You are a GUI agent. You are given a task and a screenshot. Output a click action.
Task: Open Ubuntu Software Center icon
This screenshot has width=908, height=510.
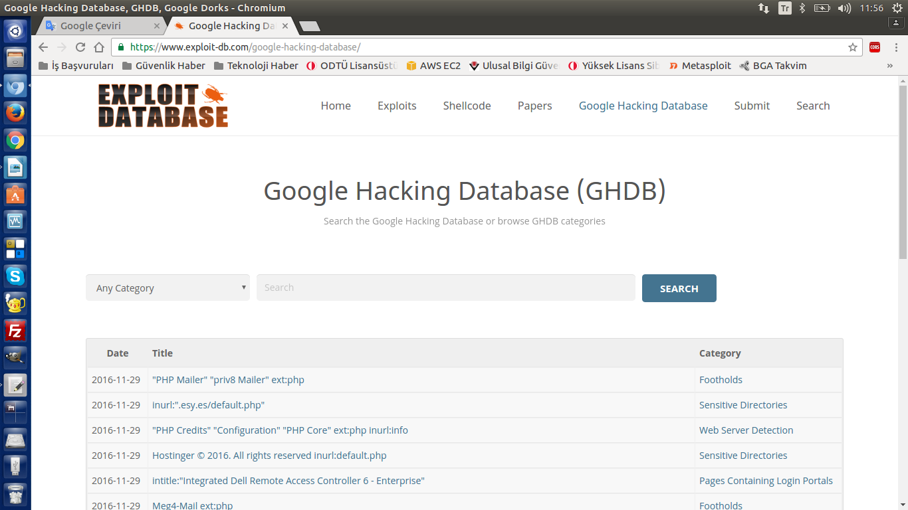15,195
